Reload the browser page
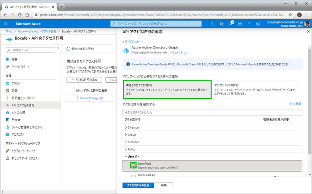Viewport: 312px width, 194px height. [20, 15]
